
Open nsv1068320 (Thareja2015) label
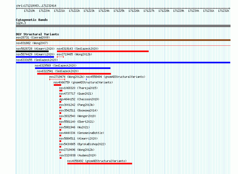(78, 88)
